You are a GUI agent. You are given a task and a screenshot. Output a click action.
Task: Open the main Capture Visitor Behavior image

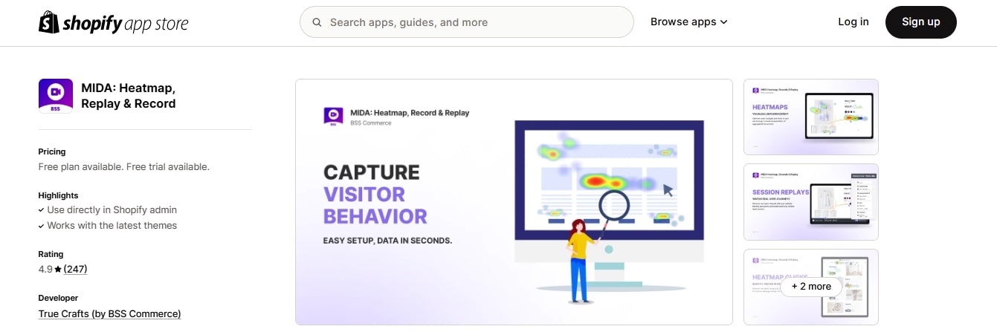point(514,202)
